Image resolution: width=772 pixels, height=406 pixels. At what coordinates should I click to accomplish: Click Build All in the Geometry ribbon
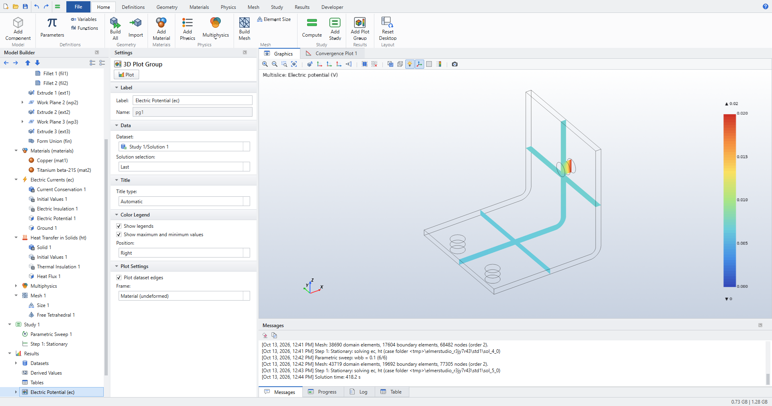(115, 29)
